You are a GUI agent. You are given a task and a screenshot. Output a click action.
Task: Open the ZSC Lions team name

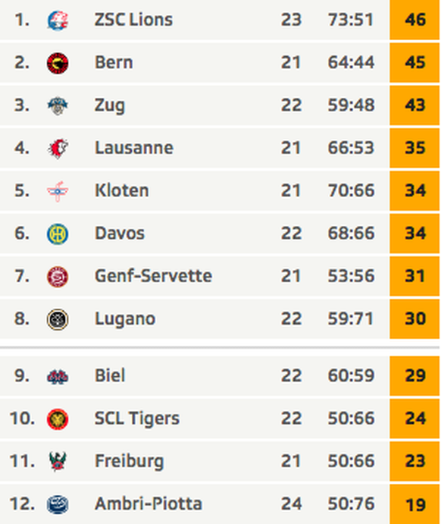coord(133,20)
